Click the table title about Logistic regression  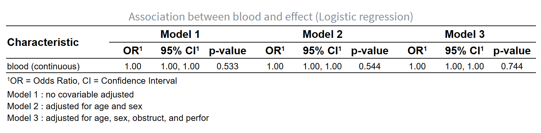pos(271,16)
